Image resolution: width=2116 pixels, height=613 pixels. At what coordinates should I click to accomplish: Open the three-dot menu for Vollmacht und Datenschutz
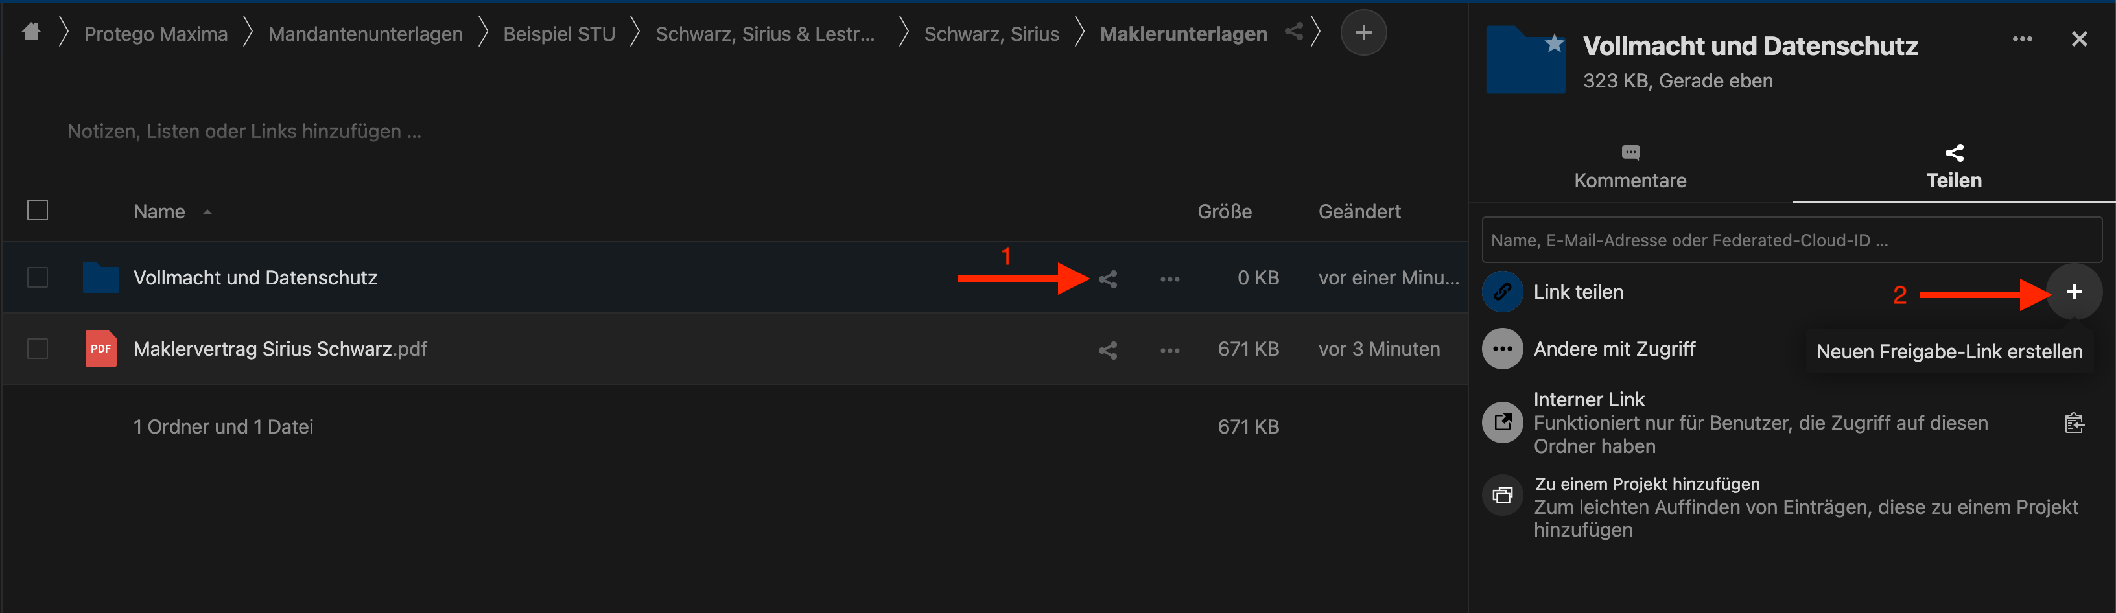tap(1170, 278)
